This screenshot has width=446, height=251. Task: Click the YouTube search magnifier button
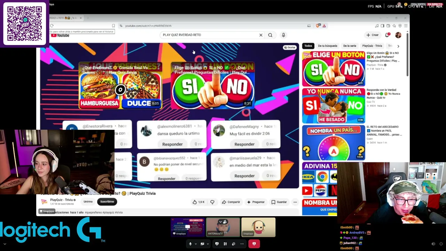[x=270, y=35]
